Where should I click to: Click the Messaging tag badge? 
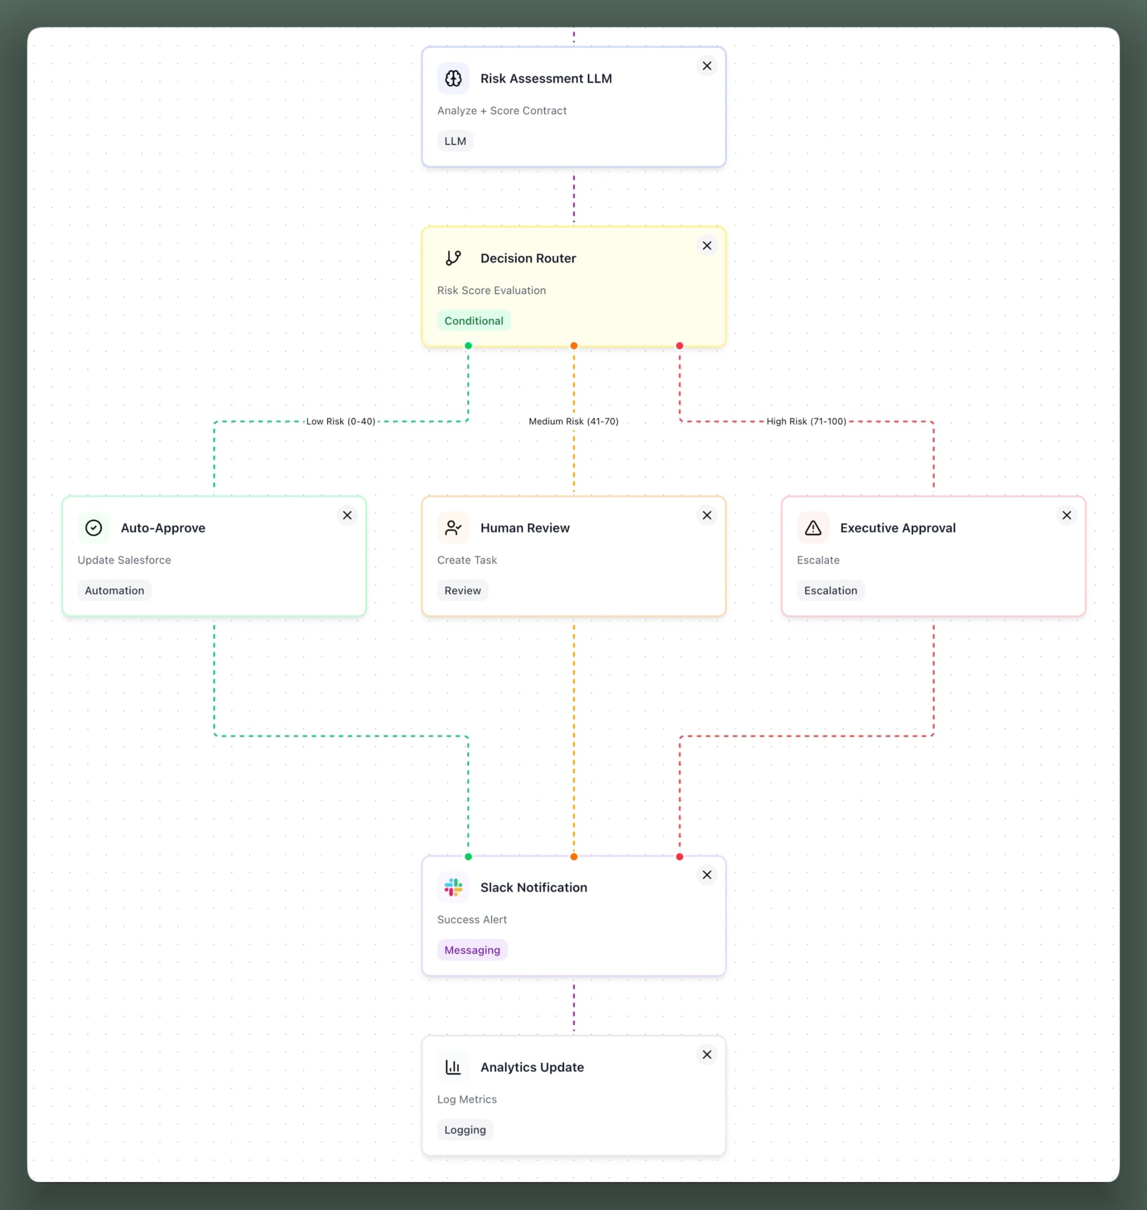point(472,950)
